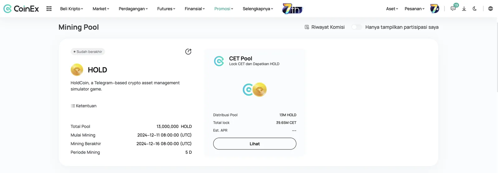The height and width of the screenshot is (173, 498).
Task: Click the '13M HOLD' distribution value
Action: click(x=288, y=115)
